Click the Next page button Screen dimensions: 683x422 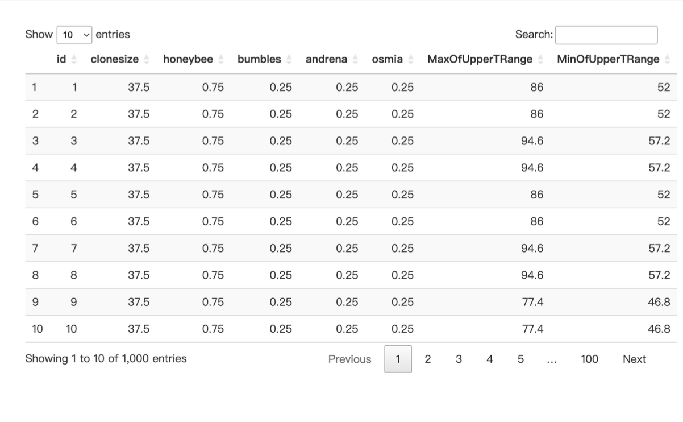(634, 359)
